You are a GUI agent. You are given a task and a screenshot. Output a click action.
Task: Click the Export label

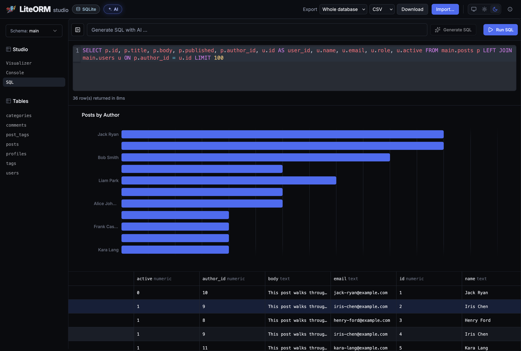(310, 9)
